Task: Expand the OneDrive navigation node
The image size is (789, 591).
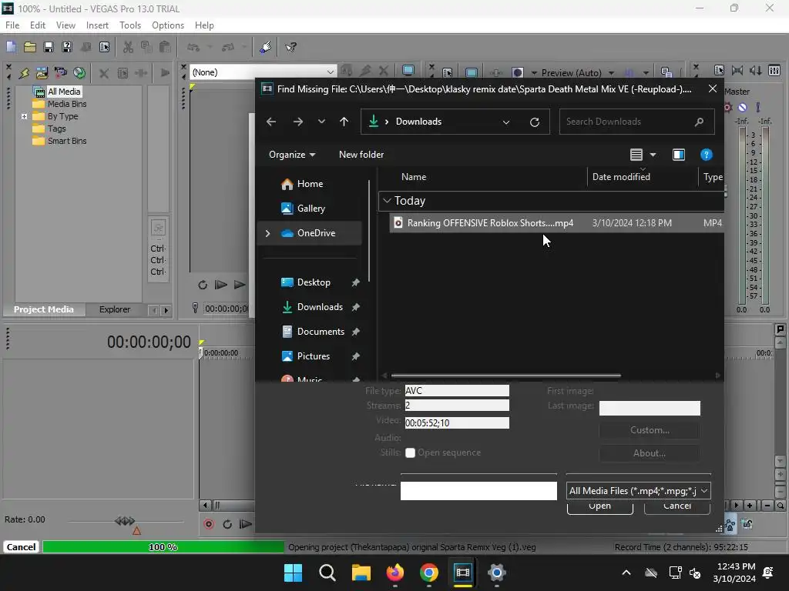Action: 267,233
